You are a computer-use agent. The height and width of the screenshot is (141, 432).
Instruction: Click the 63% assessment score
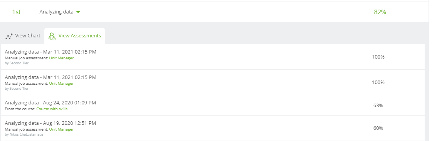tap(378, 106)
